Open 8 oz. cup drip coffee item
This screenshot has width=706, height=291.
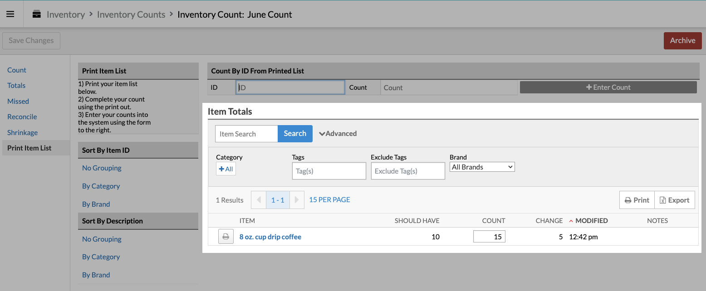[x=270, y=237]
